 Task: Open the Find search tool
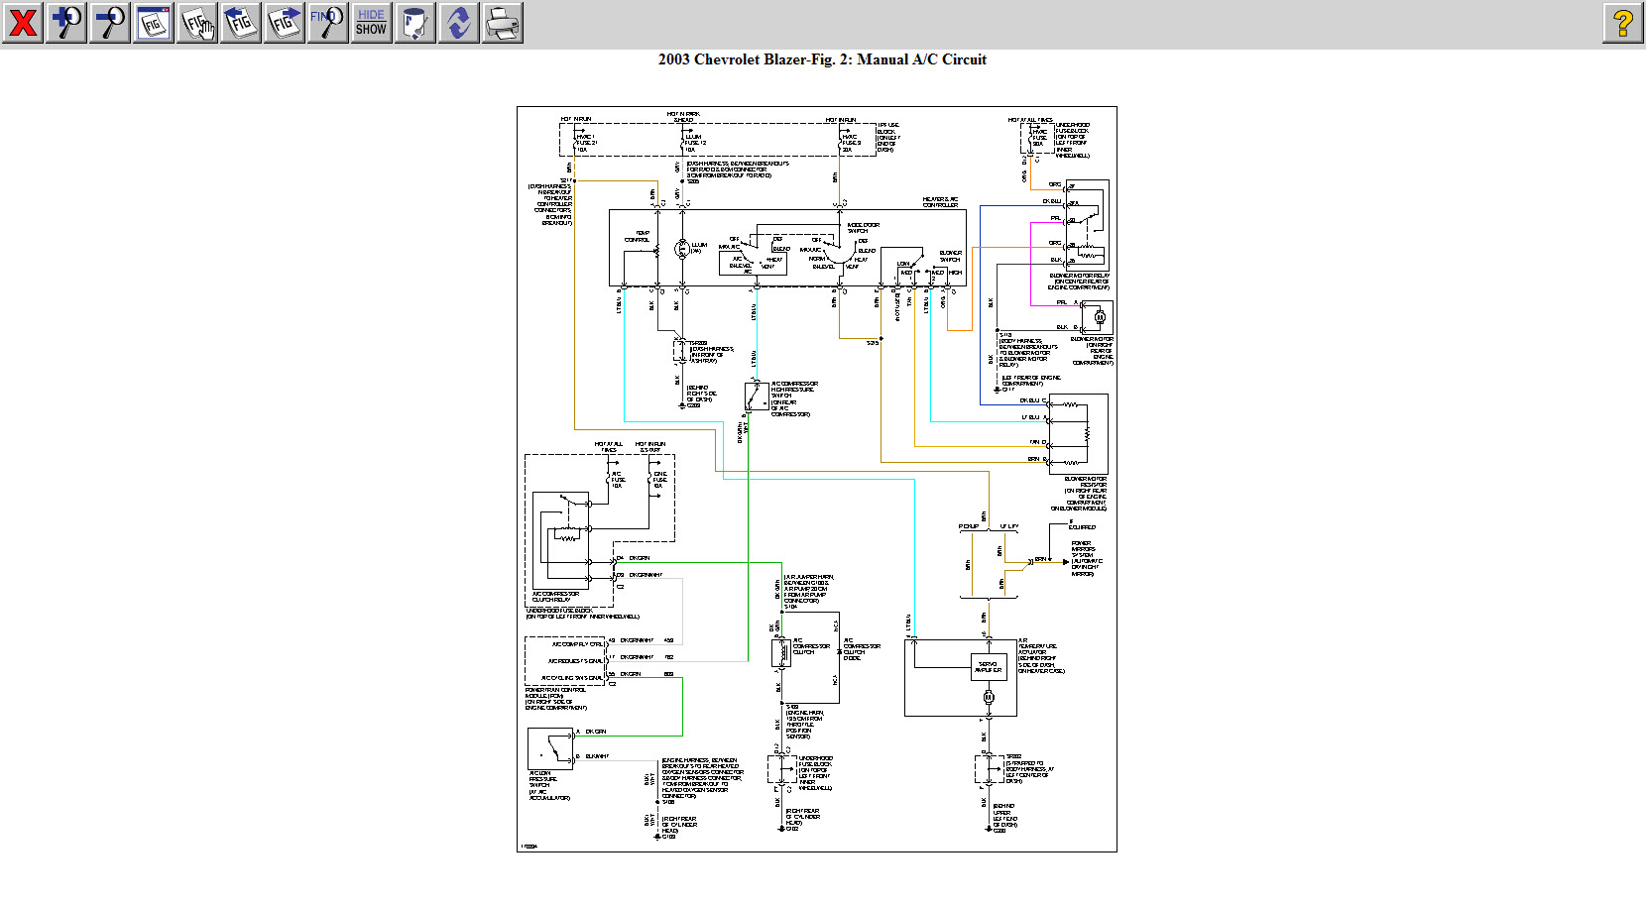tap(328, 23)
